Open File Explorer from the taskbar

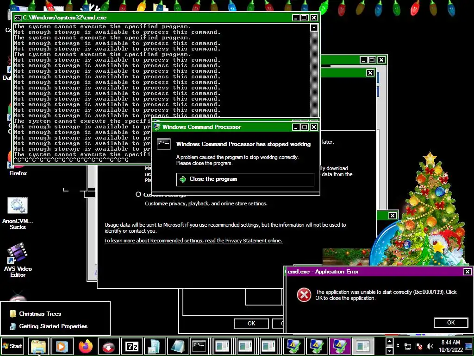[38, 346]
